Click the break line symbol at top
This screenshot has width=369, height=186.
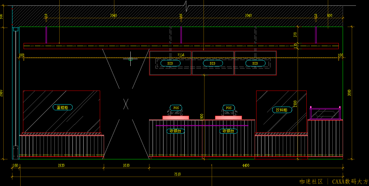pyautogui.click(x=187, y=6)
